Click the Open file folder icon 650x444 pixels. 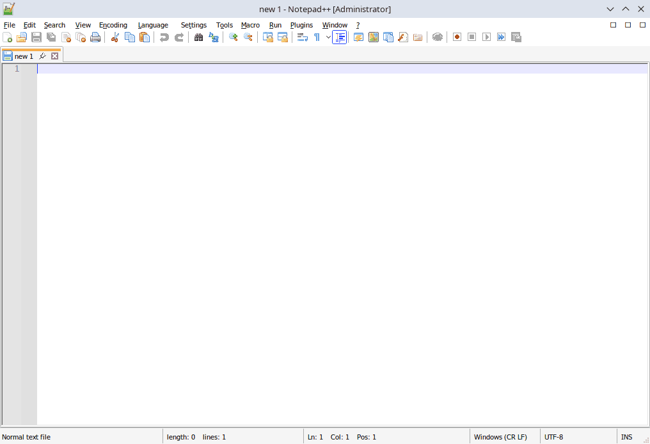click(x=22, y=37)
